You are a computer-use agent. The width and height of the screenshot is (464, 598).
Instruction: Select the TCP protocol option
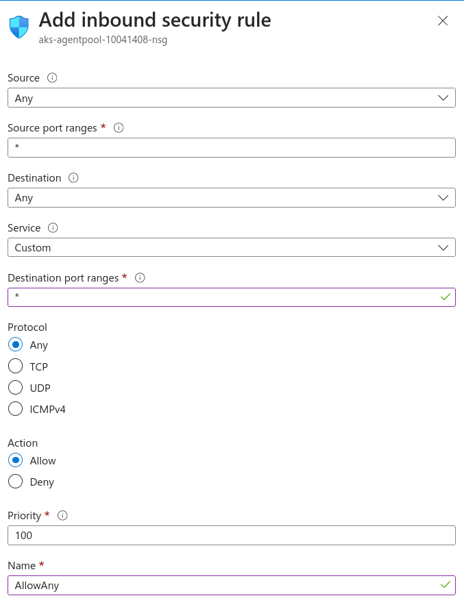(15, 366)
